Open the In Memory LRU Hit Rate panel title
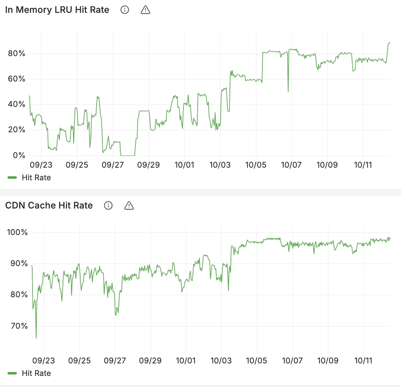Image resolution: width=401 pixels, height=387 pixels. point(57,10)
